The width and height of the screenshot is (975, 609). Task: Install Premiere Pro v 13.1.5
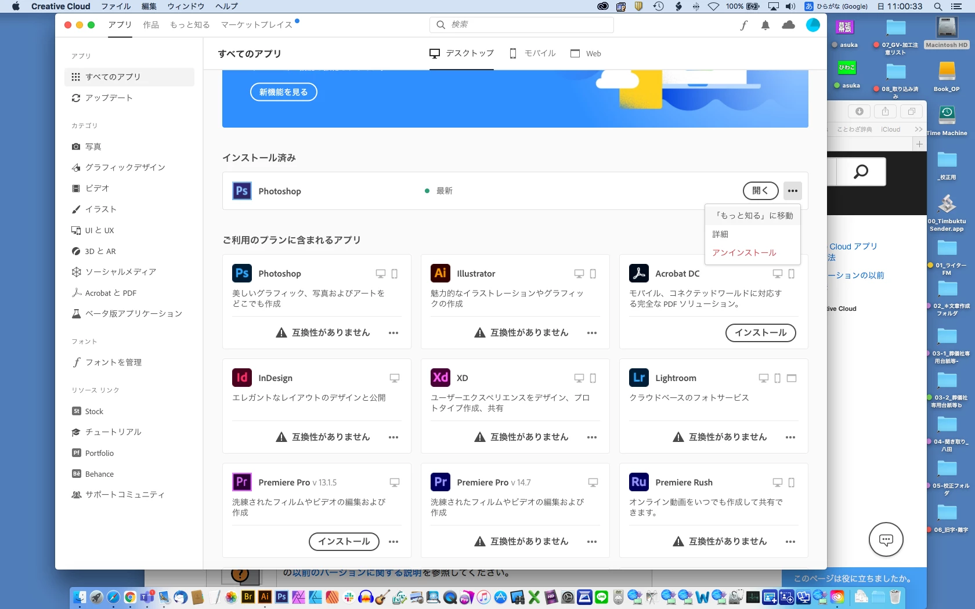click(344, 542)
